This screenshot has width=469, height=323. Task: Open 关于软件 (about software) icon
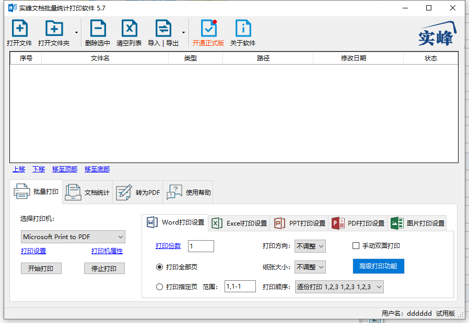(x=243, y=28)
